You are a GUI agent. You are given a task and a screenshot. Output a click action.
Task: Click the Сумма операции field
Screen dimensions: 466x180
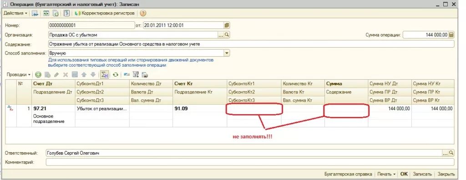coord(425,34)
